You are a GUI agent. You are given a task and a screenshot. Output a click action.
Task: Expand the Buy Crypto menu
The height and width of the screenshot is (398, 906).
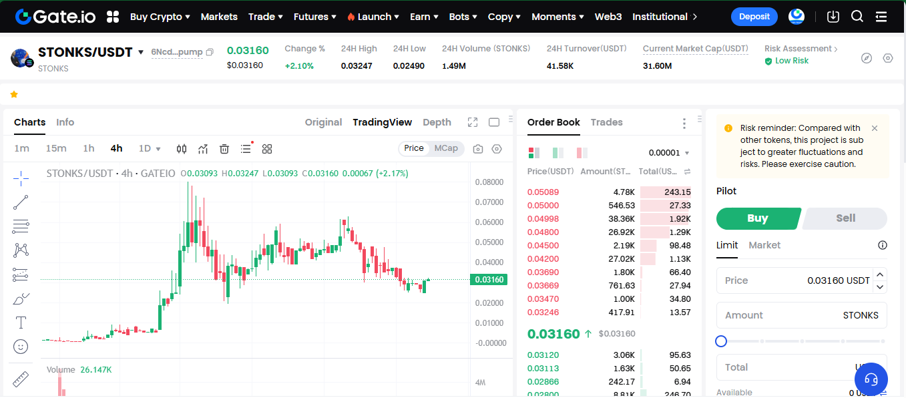(x=160, y=17)
